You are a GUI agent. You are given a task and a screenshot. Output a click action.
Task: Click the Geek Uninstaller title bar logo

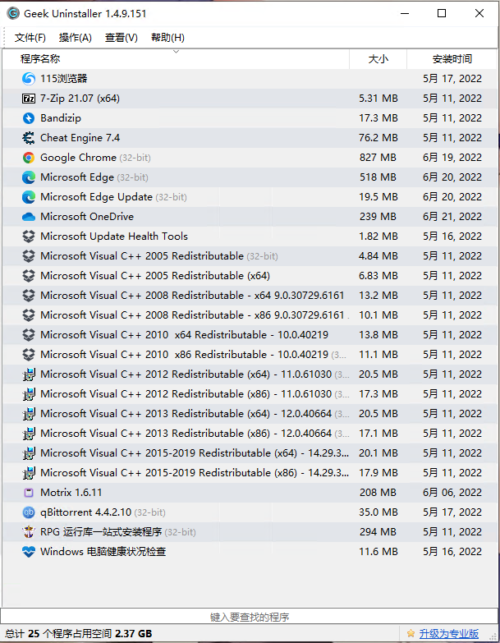click(x=13, y=13)
